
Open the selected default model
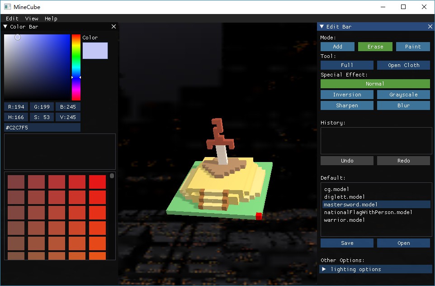pos(403,243)
